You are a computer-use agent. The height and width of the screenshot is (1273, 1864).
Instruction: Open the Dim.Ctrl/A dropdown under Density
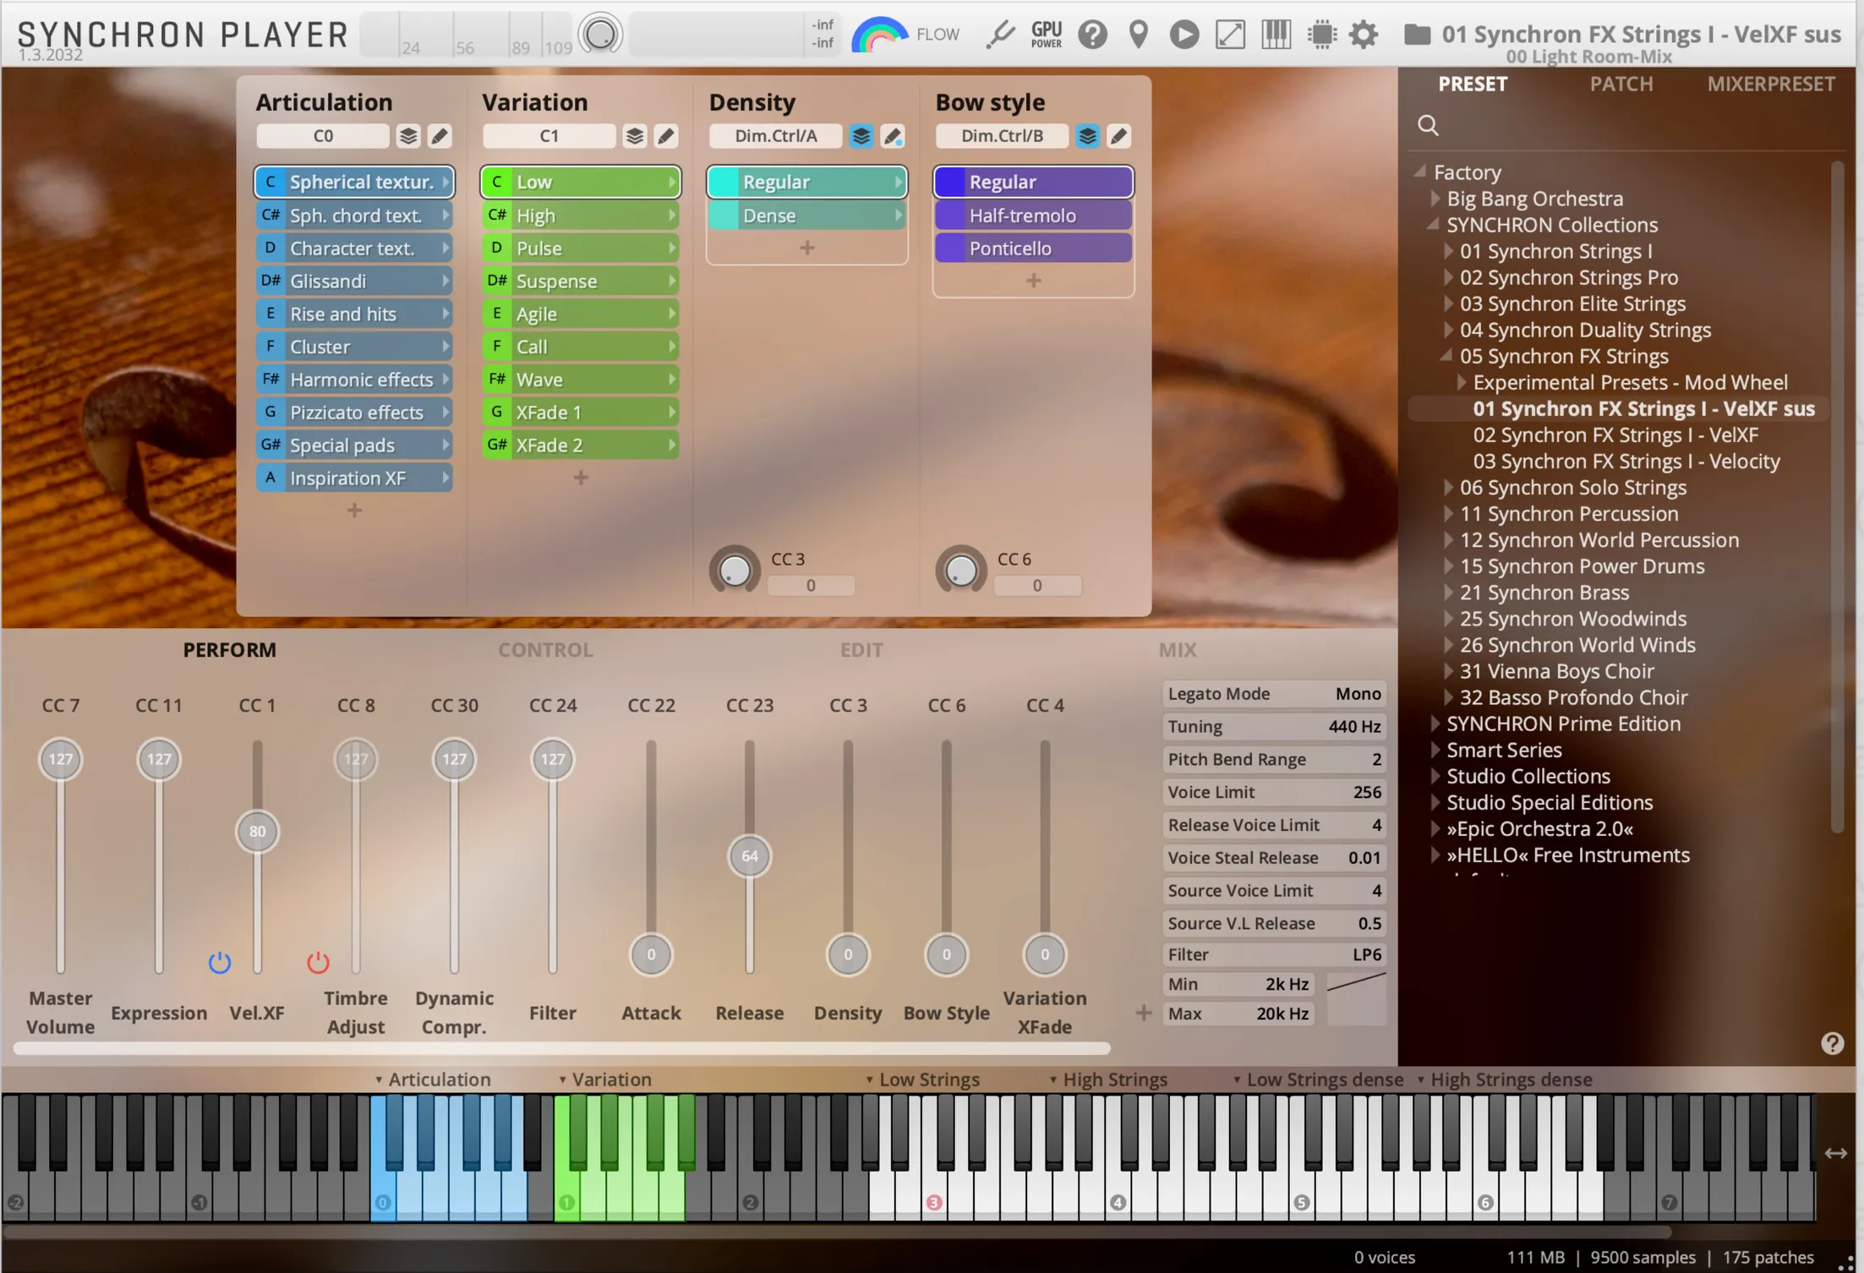[775, 136]
